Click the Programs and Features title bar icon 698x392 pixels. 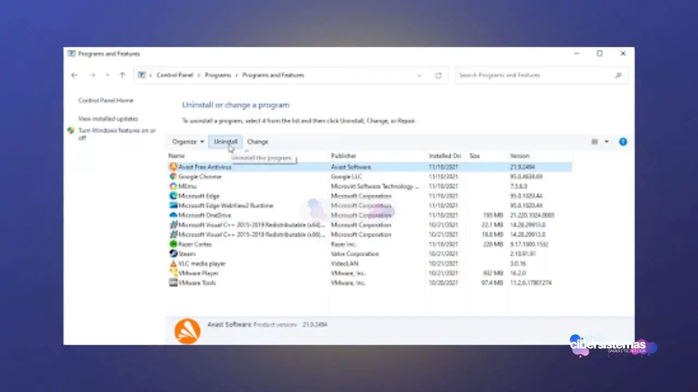pyautogui.click(x=71, y=54)
